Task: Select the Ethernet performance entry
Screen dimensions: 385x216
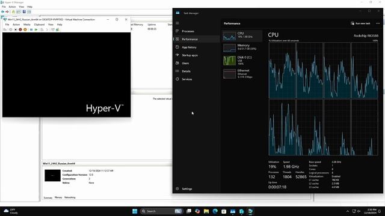Action: [242, 73]
